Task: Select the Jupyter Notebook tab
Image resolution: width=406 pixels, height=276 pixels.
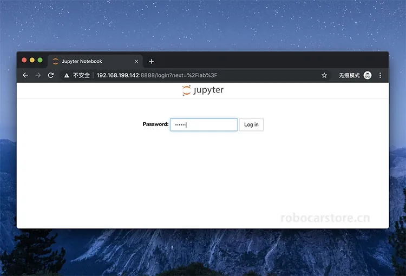Action: (x=95, y=61)
